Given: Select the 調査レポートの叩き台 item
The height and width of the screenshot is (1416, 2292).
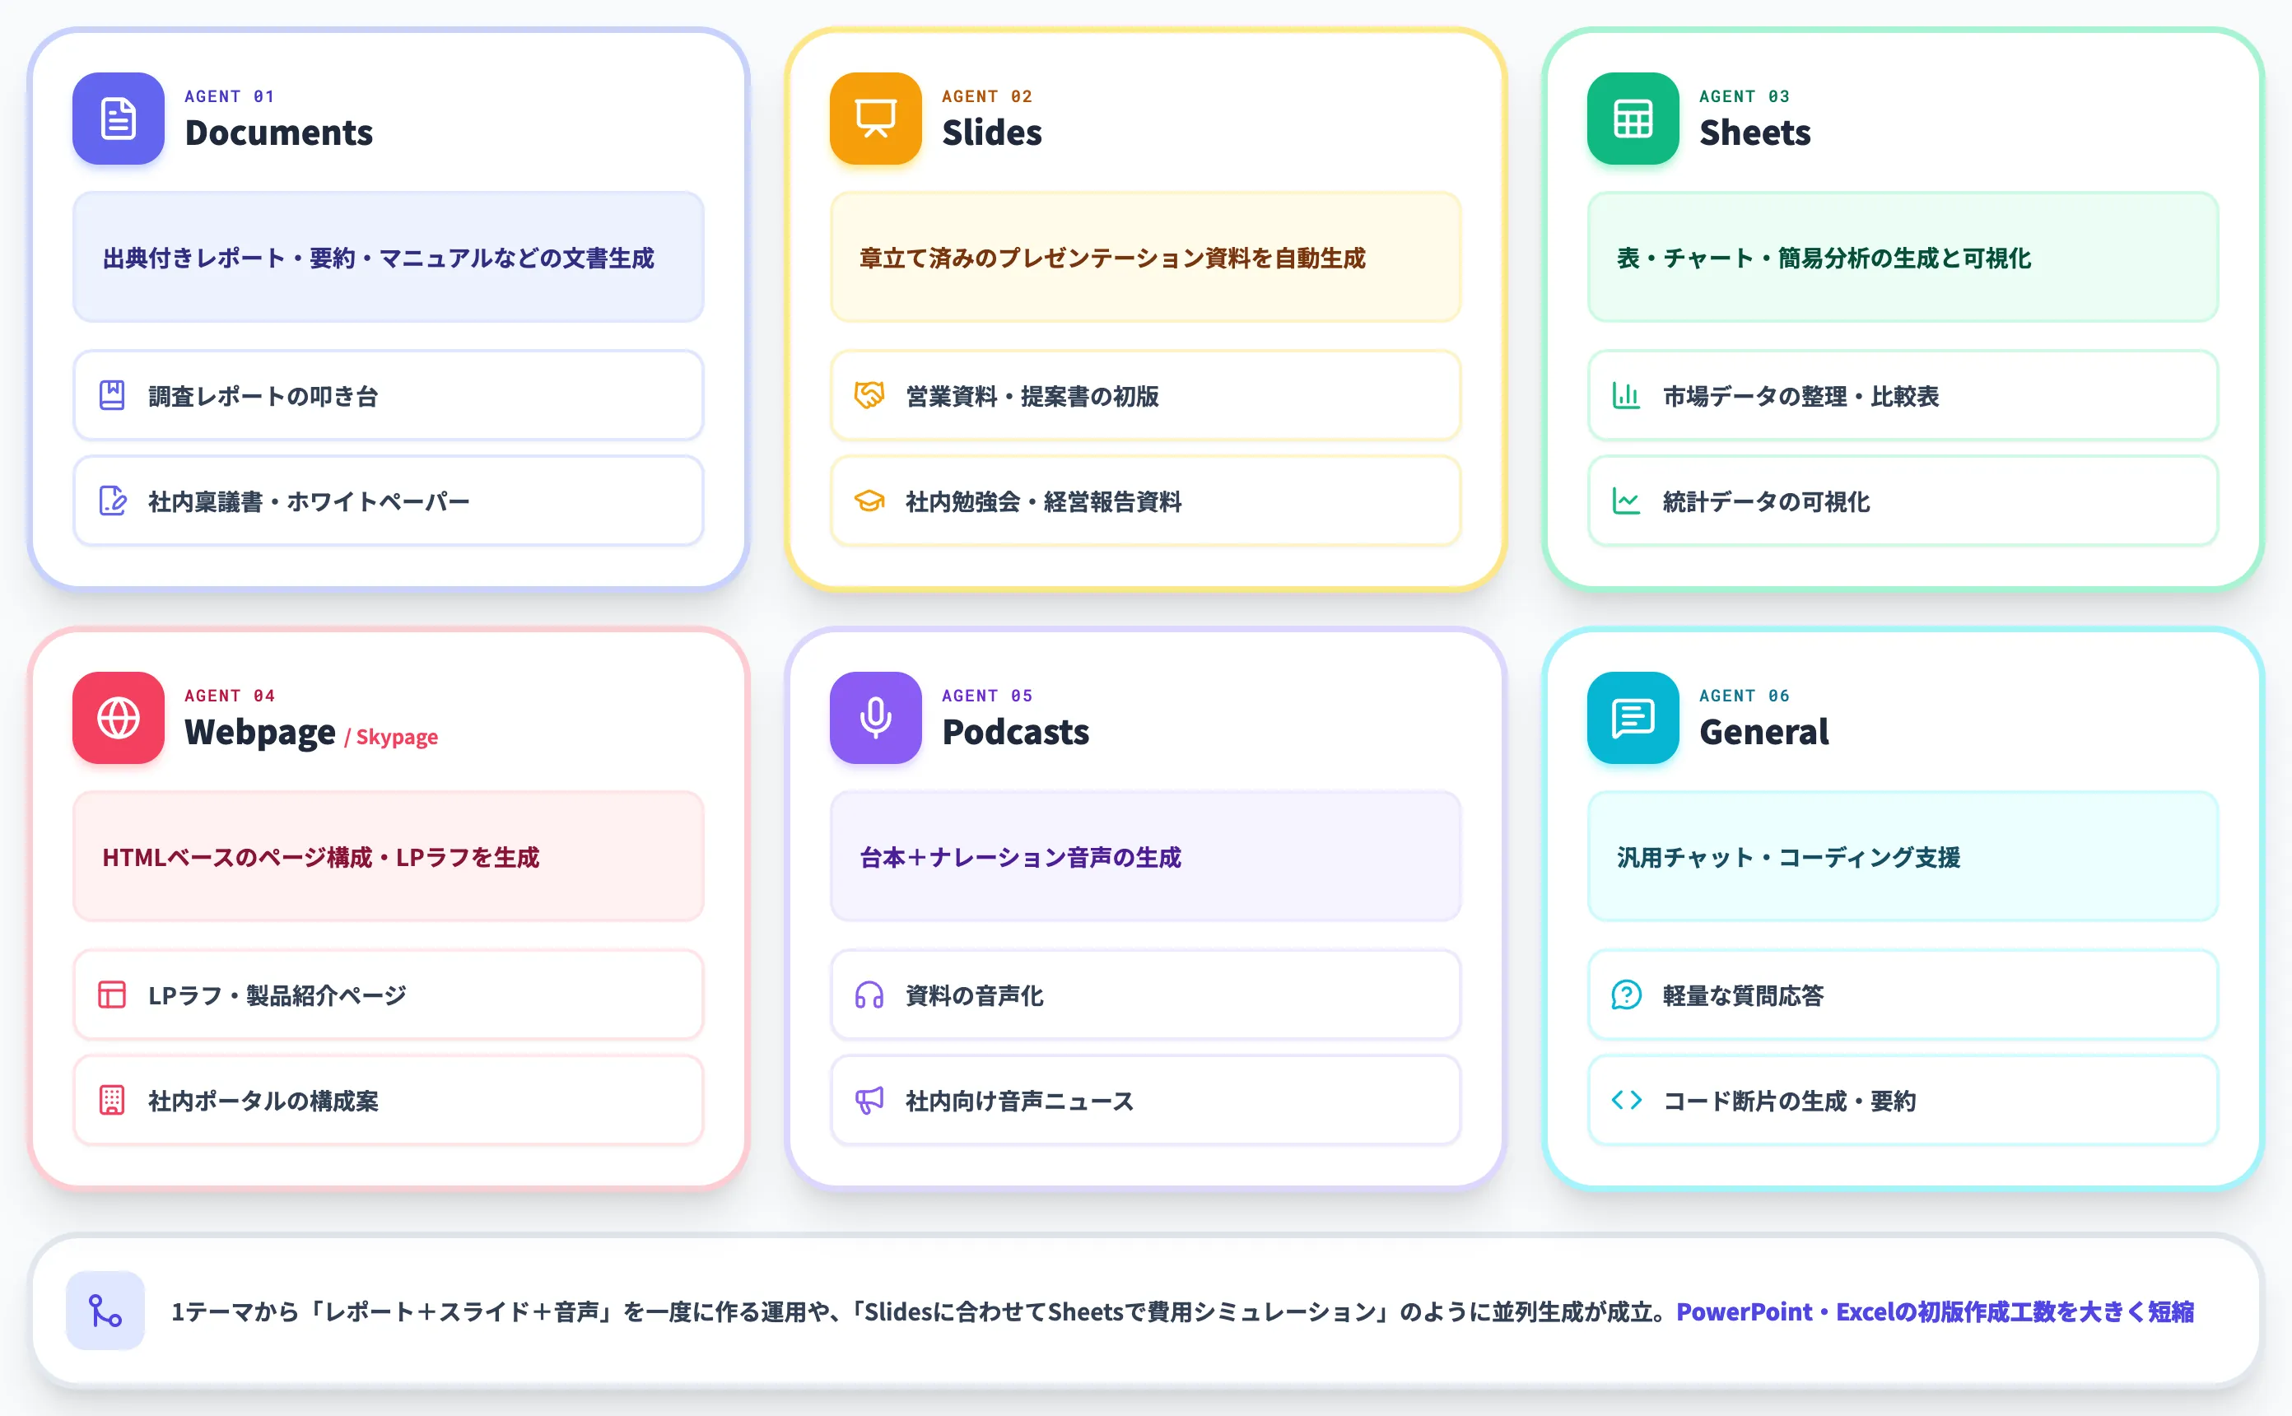Looking at the screenshot, I should click(389, 395).
